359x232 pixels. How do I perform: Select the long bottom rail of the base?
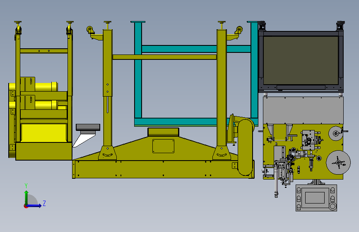click(x=163, y=169)
